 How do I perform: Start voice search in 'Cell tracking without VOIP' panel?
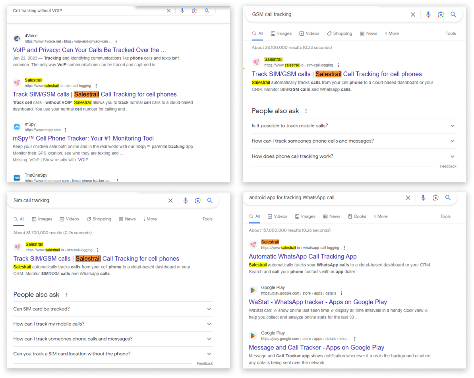[182, 11]
